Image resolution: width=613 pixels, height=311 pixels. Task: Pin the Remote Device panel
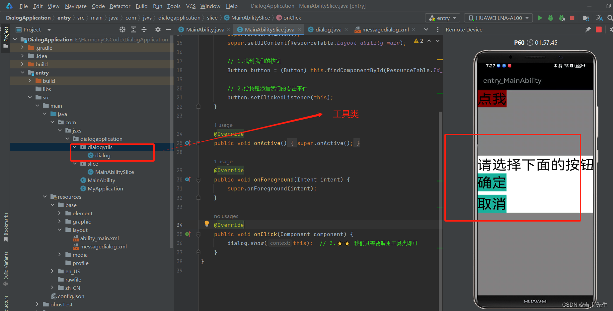pos(588,29)
